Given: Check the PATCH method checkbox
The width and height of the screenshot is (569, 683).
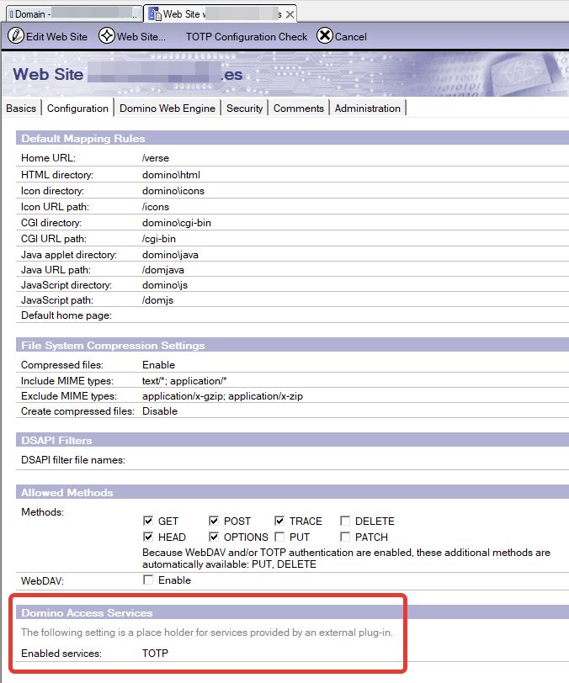Looking at the screenshot, I should (x=345, y=537).
